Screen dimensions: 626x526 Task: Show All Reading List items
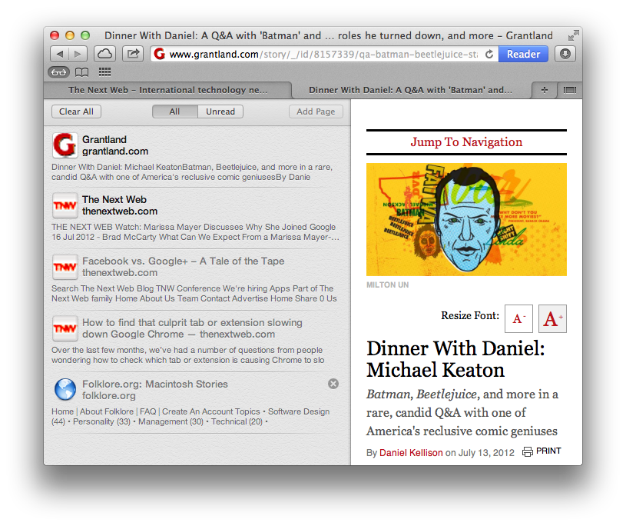pyautogui.click(x=175, y=112)
